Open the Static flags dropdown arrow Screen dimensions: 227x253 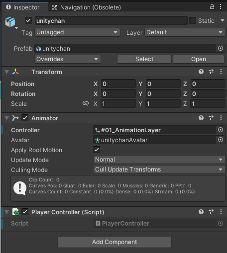(x=223, y=20)
